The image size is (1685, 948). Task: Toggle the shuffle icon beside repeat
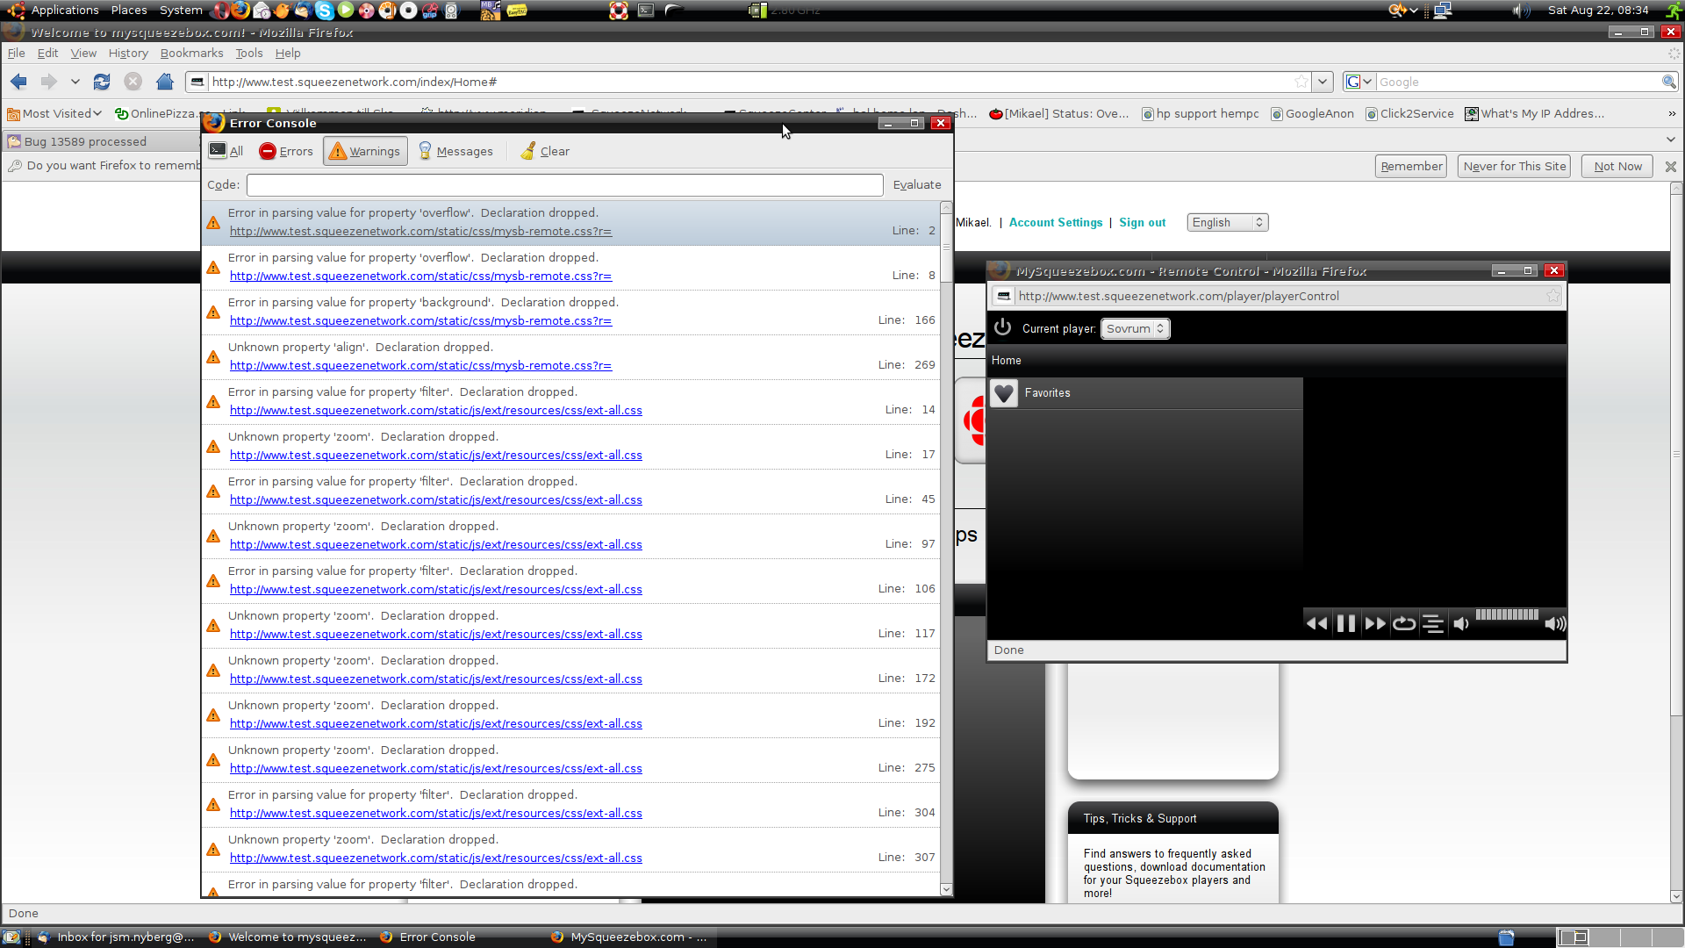[1433, 624]
